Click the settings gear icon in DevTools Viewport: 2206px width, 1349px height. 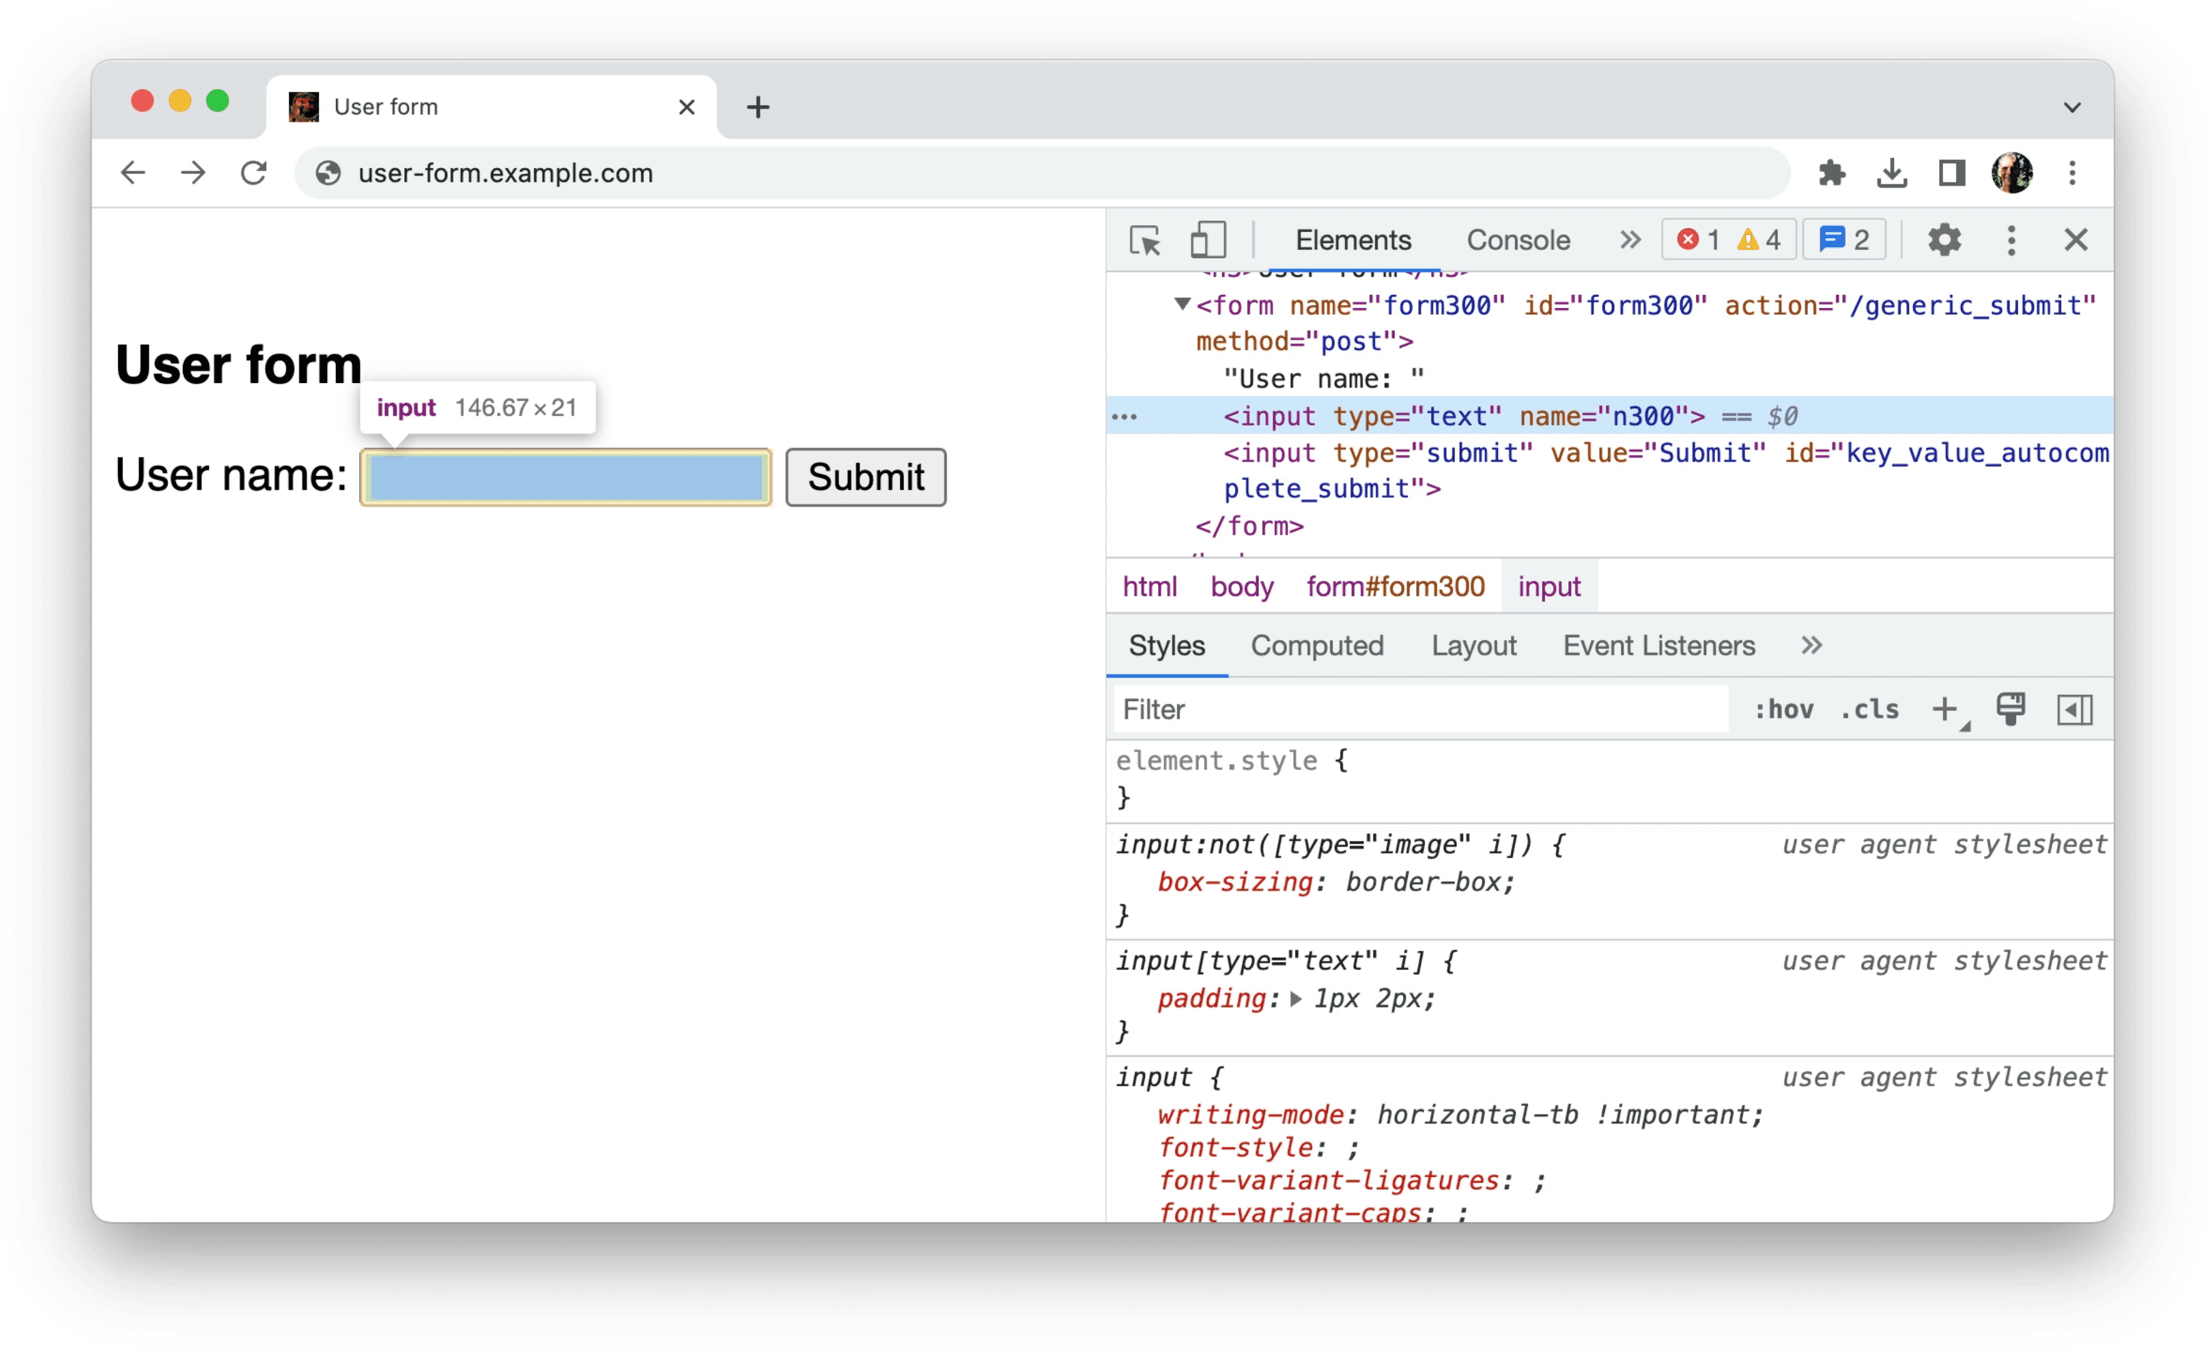coord(1941,241)
